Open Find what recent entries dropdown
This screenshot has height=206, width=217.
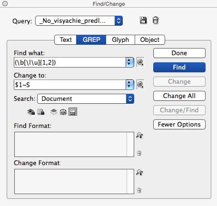[x=130, y=62]
